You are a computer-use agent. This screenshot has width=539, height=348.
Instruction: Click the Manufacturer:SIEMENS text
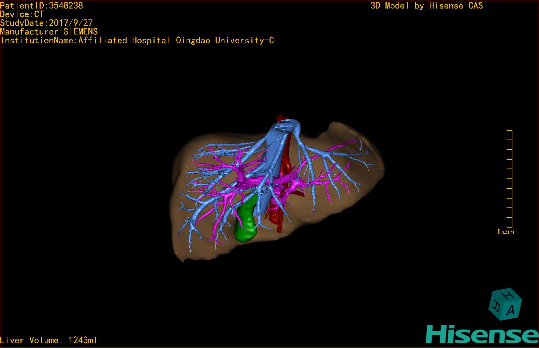coord(49,32)
